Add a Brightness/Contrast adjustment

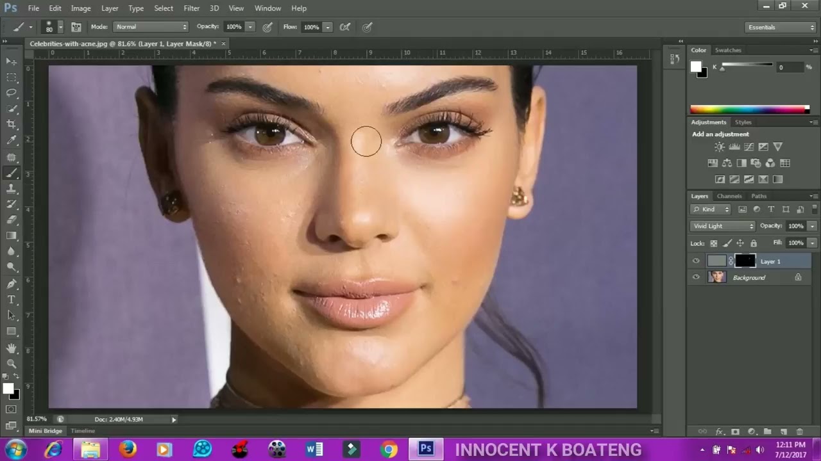coord(720,147)
